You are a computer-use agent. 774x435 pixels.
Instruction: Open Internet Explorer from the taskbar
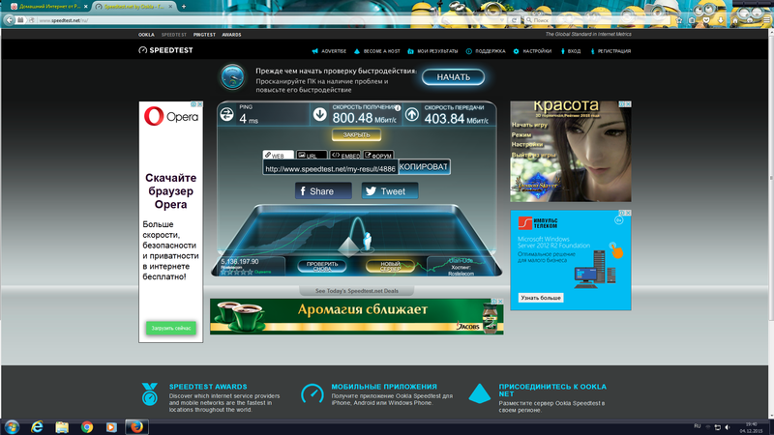39,425
